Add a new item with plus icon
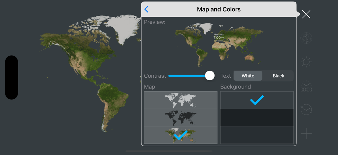 [306, 134]
